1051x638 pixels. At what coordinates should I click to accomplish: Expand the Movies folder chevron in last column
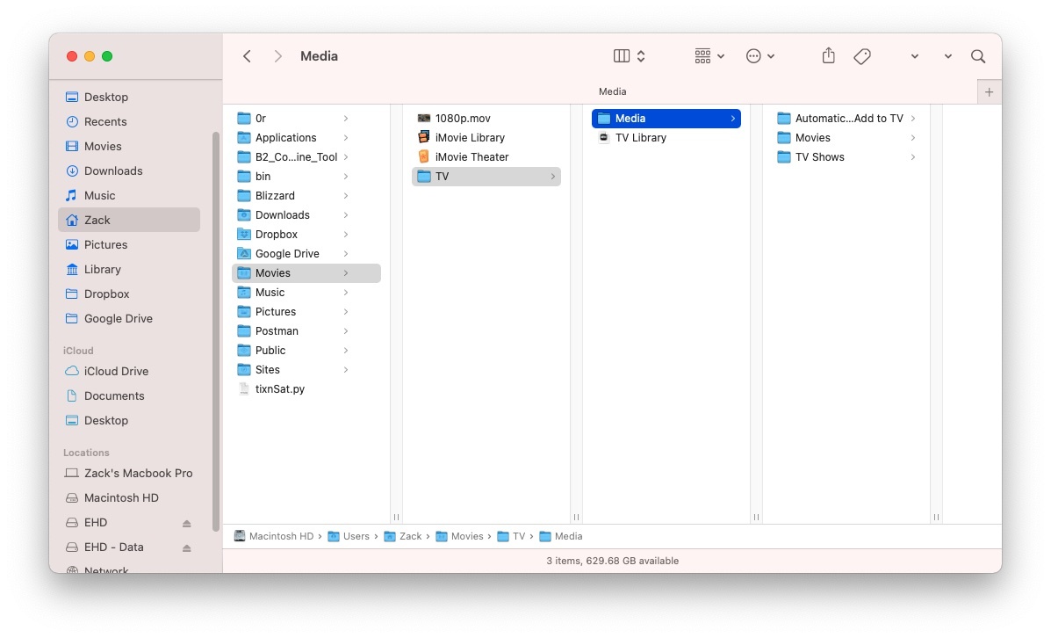point(913,137)
